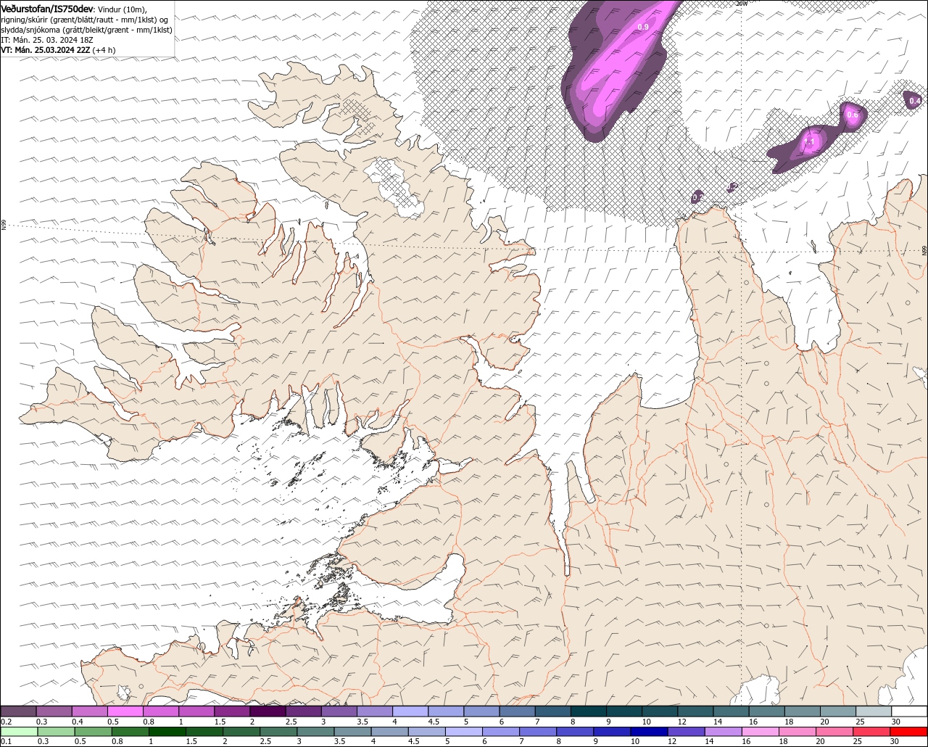Click the 0.4 precipitation value on the map
The height and width of the screenshot is (747, 928).
pos(915,101)
